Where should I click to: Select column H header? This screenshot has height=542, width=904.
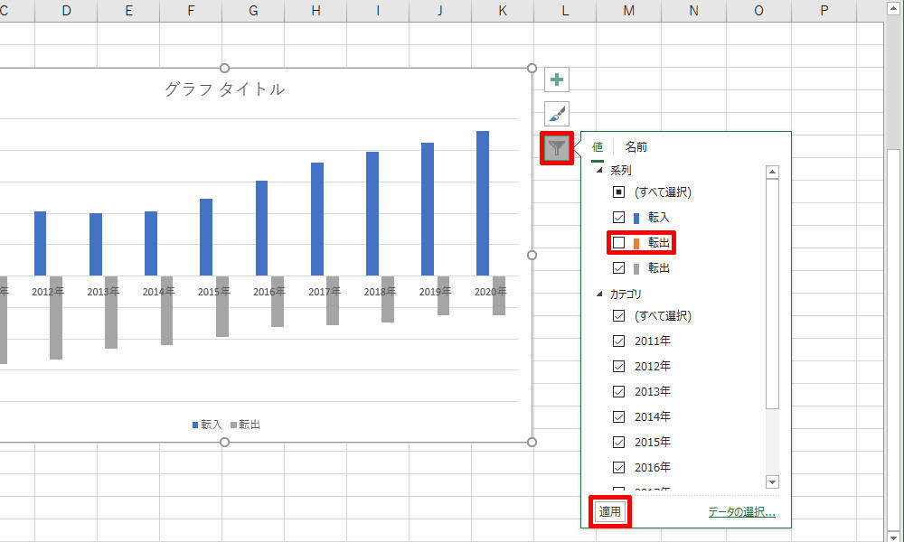[x=315, y=10]
